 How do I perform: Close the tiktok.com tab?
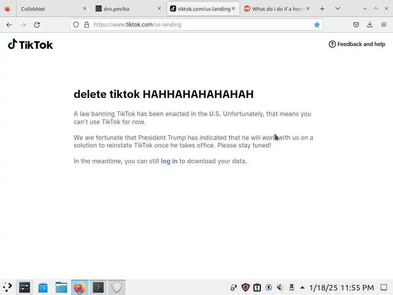click(233, 8)
